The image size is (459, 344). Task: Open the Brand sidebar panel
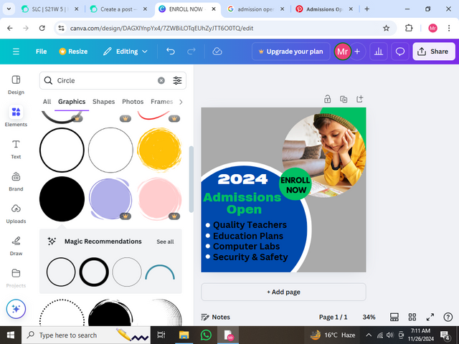[16, 181]
